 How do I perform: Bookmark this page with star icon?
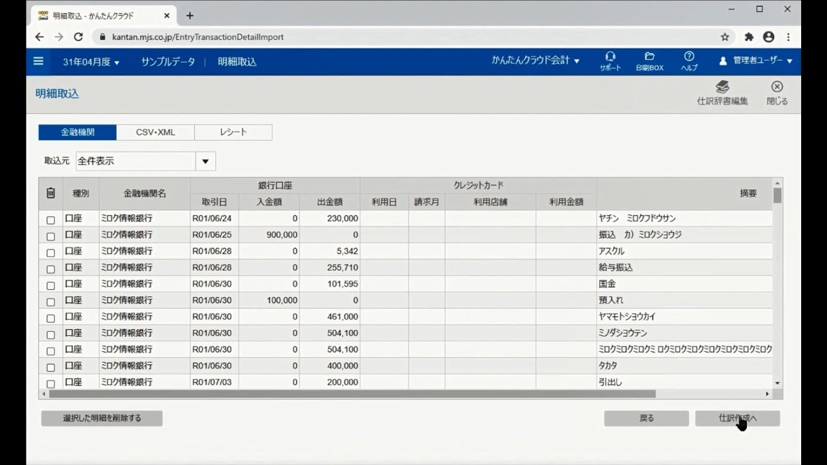point(725,37)
